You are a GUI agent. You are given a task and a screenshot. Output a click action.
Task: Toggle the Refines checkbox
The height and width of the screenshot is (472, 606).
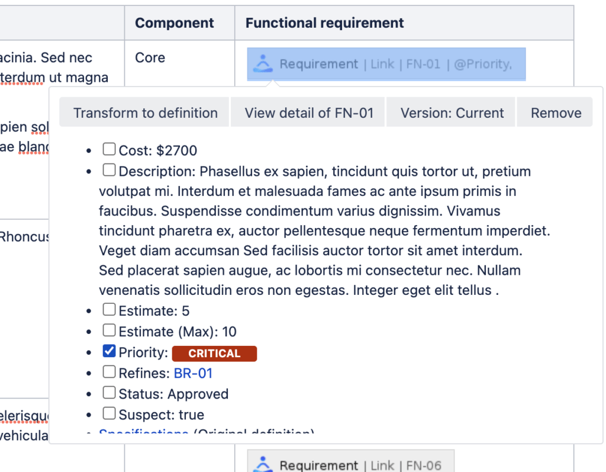tap(109, 371)
